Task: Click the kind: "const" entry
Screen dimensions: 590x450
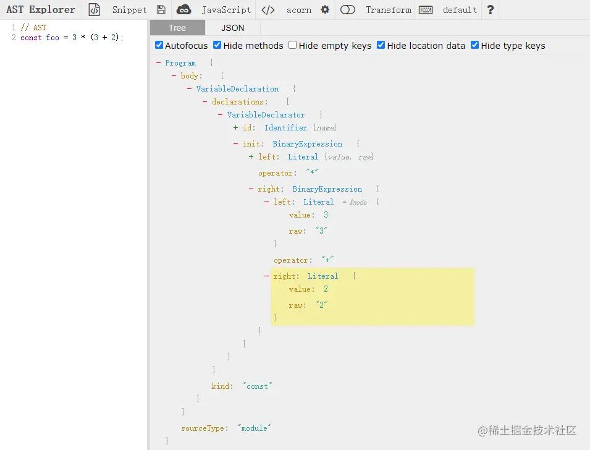Action: tap(242, 386)
